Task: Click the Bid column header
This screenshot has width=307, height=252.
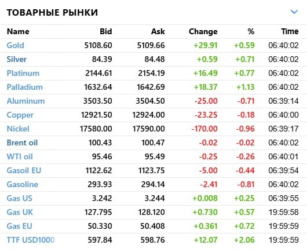Action: tap(106, 31)
